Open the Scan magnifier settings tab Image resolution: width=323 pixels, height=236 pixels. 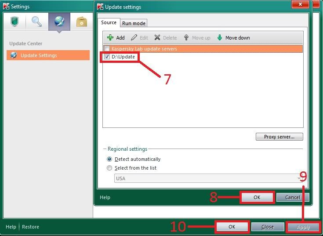pyautogui.click(x=36, y=22)
